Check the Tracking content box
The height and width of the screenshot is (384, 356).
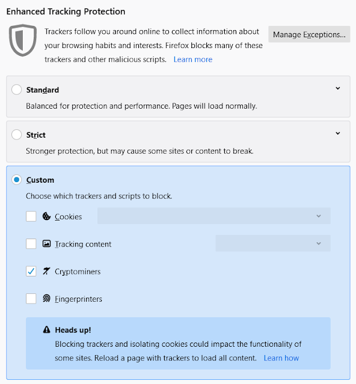pyautogui.click(x=31, y=244)
